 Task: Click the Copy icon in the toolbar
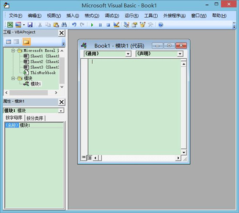[48, 25]
